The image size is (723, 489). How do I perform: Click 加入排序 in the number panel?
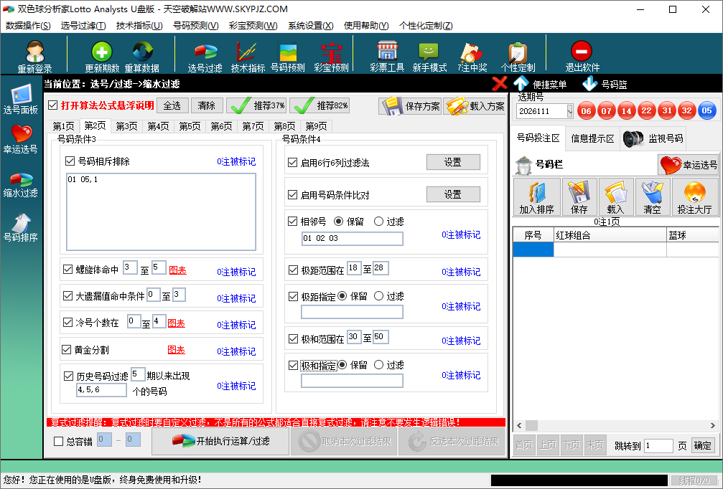pyautogui.click(x=537, y=196)
